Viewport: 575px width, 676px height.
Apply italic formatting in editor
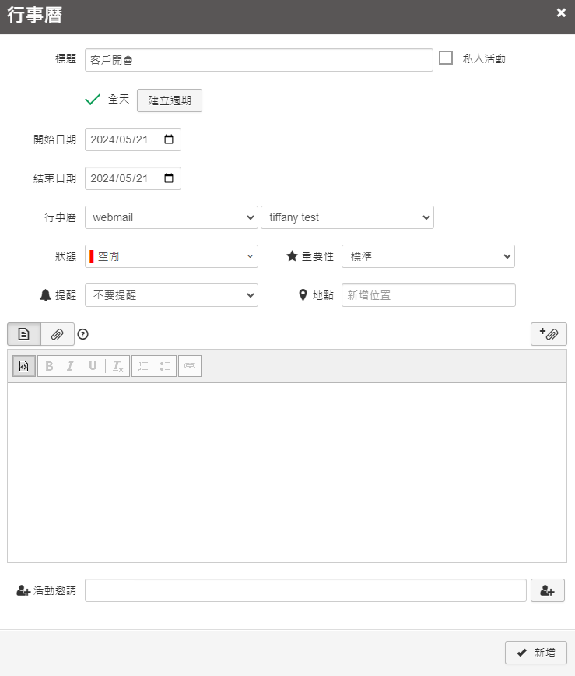click(70, 366)
